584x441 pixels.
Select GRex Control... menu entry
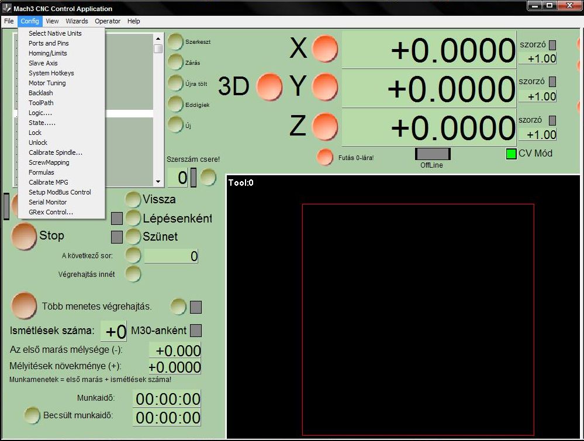click(x=61, y=212)
